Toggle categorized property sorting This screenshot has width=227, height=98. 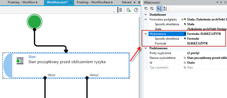tap(159, 9)
